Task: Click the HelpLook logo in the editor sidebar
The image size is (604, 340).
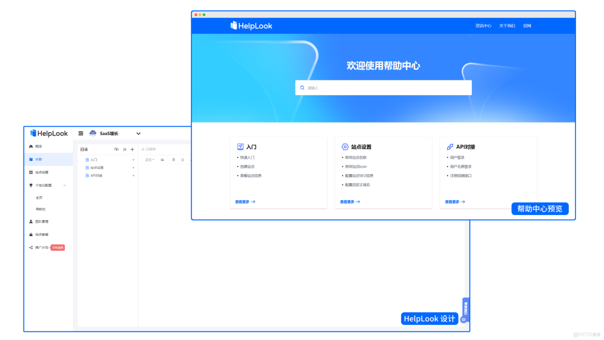Action: click(x=49, y=133)
